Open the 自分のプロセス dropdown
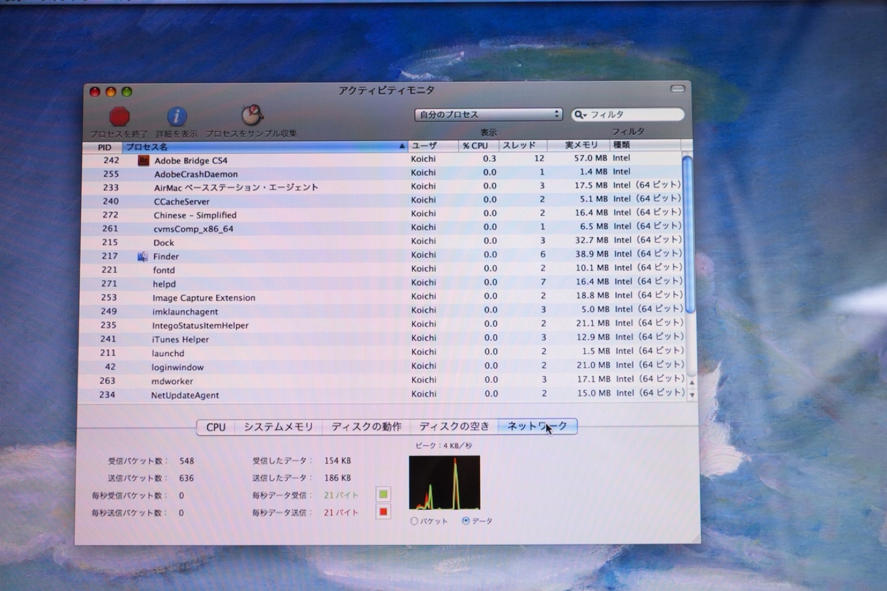Screen dimensions: 887x591 [x=488, y=115]
